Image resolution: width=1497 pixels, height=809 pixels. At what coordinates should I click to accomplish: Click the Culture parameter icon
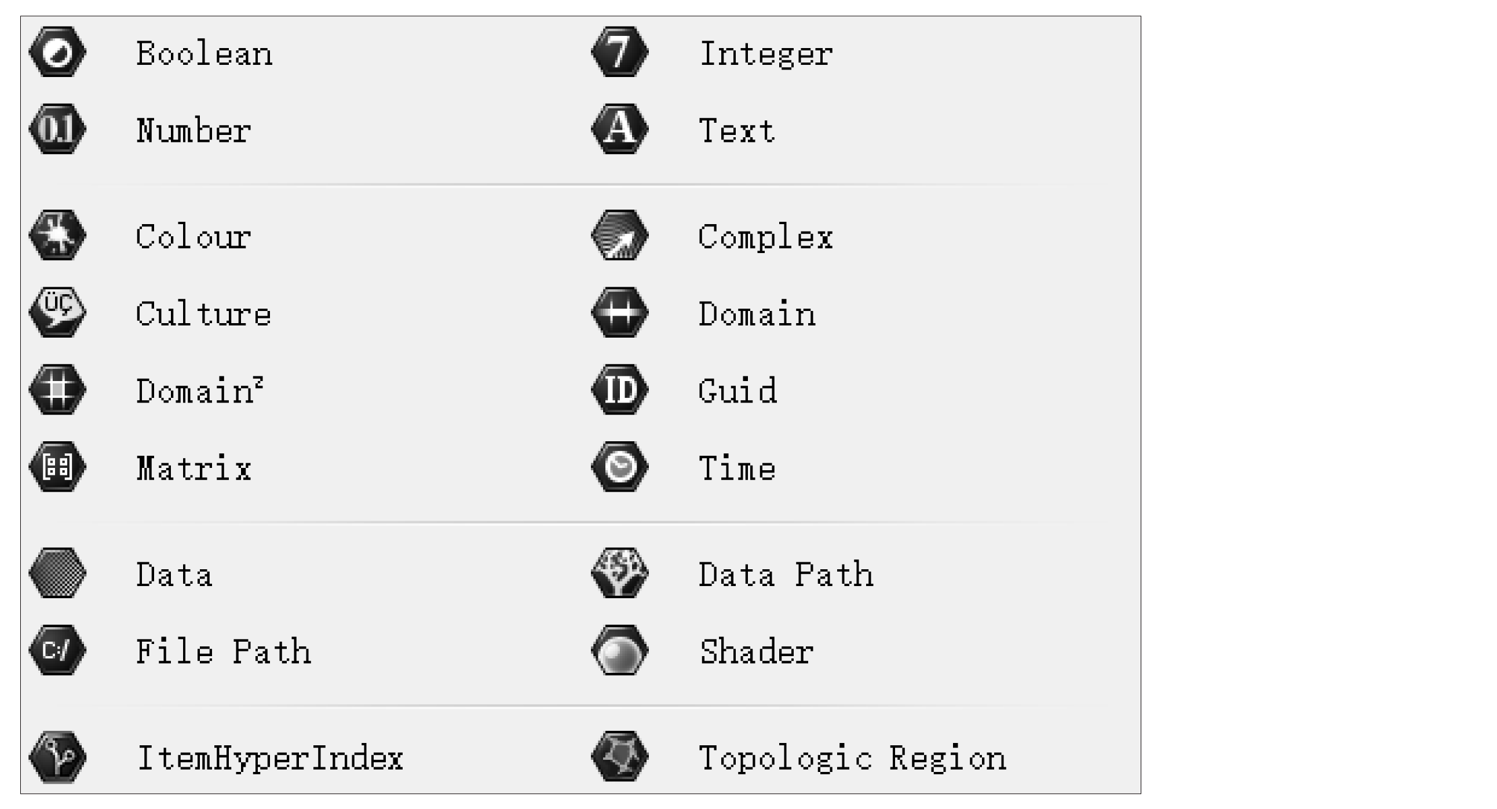tap(57, 313)
